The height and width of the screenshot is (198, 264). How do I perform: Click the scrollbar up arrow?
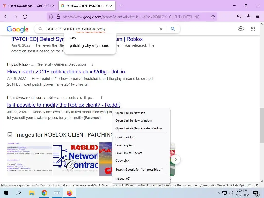[262, 24]
